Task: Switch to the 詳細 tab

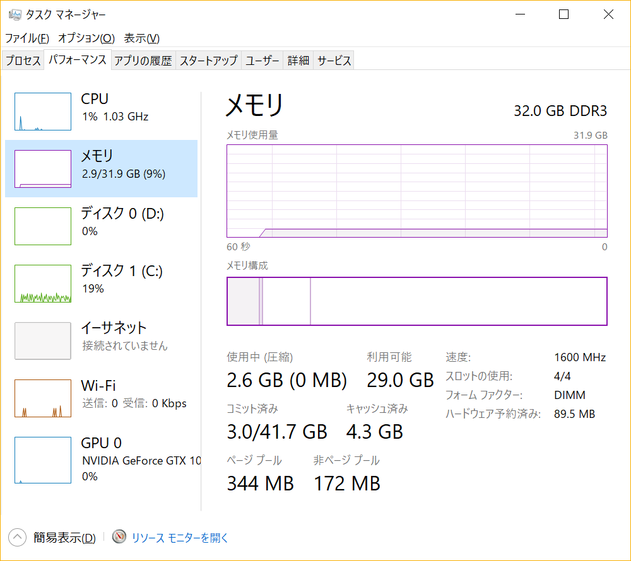Action: [x=298, y=61]
